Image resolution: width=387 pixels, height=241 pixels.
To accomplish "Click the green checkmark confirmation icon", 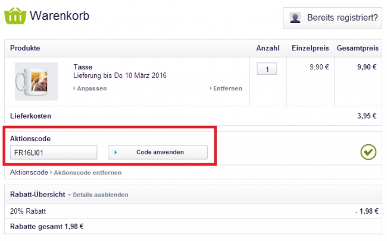I will pyautogui.click(x=368, y=152).
